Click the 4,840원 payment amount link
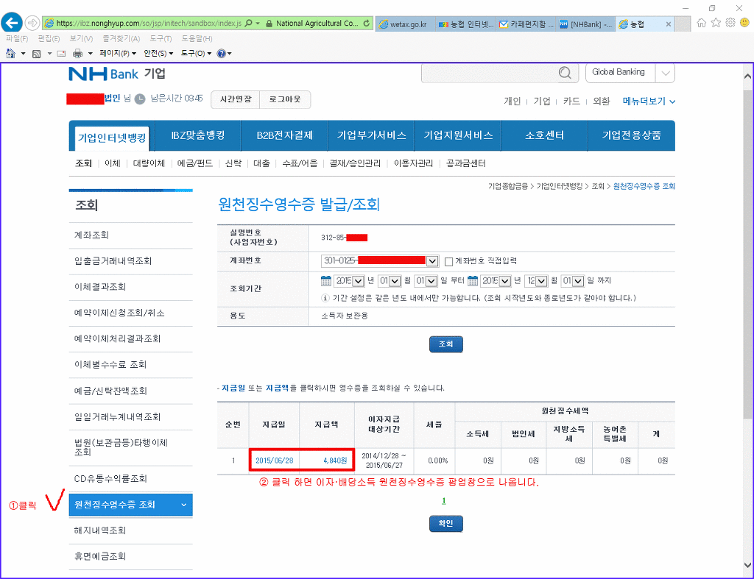 click(335, 461)
